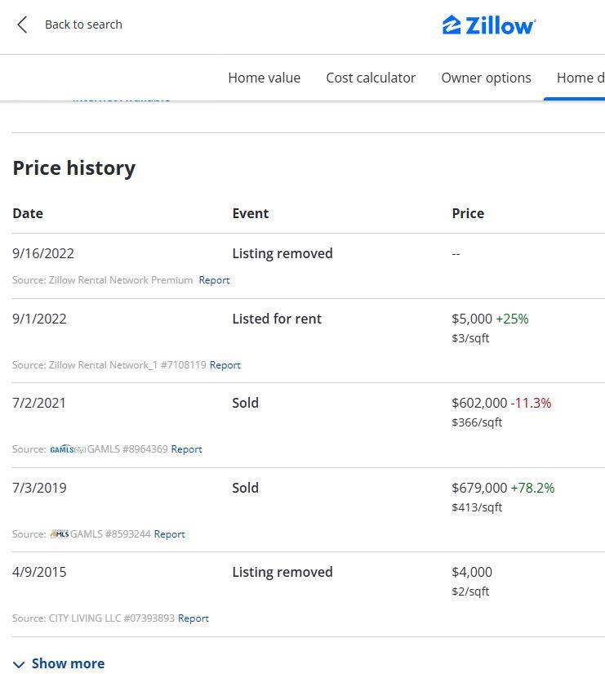Image resolution: width=605 pixels, height=674 pixels.
Task: Report the 9/16/2022 Listing removed entry
Action: (x=214, y=280)
